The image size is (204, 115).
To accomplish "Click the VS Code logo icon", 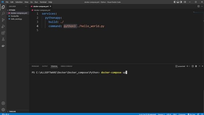I will coord(2,2).
